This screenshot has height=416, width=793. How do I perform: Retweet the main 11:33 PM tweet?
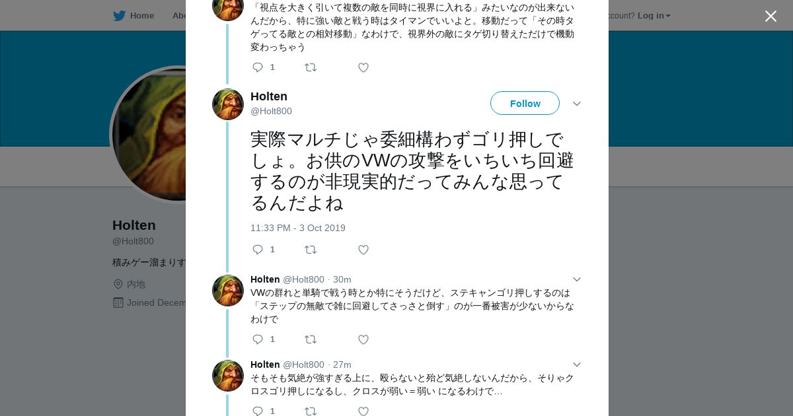coord(311,250)
